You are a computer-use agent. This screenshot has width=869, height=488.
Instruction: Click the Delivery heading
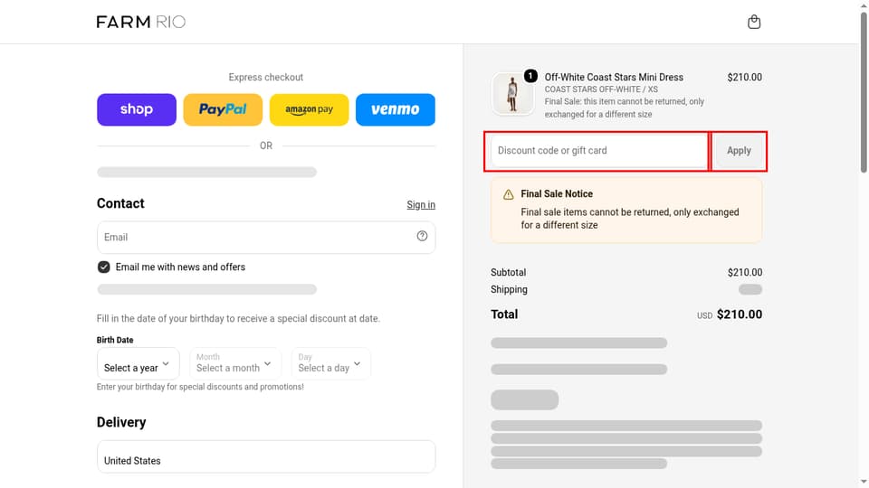pos(121,422)
